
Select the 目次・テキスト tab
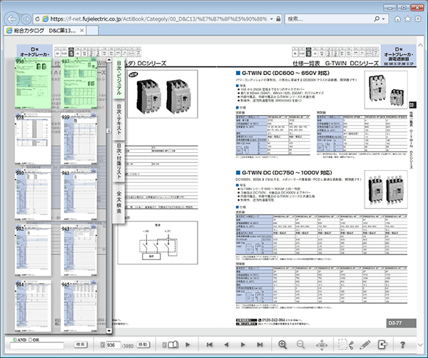(119, 119)
